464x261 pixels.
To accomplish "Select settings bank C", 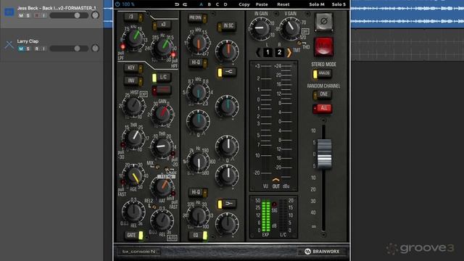I will (x=217, y=4).
